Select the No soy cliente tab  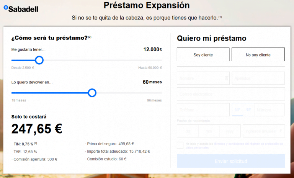(258, 54)
